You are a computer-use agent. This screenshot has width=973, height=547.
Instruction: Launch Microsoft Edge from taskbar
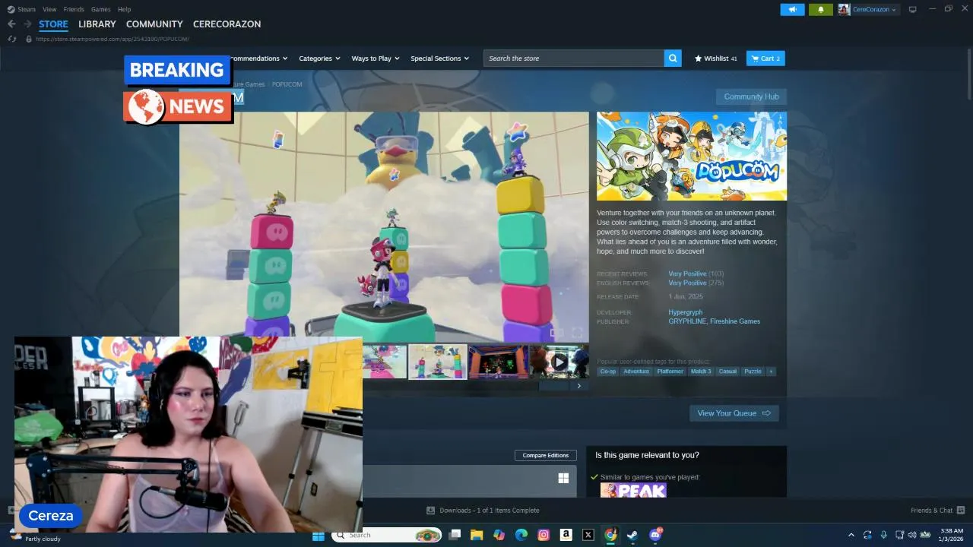(521, 535)
